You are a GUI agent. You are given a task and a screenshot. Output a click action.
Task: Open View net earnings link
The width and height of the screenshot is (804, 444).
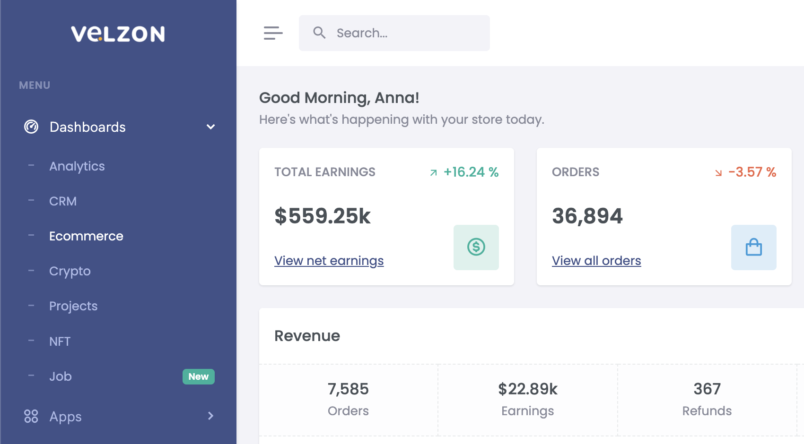[x=329, y=261]
